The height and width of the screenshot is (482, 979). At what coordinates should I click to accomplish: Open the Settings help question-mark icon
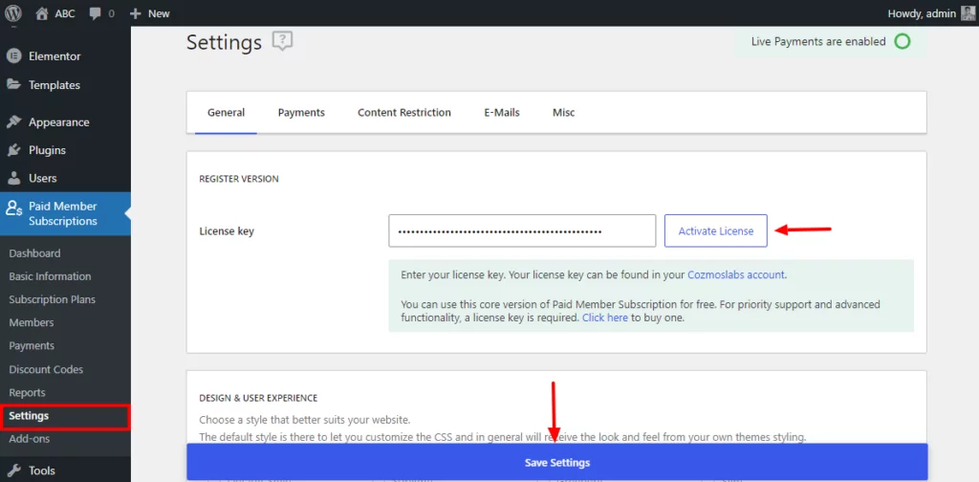coord(282,42)
